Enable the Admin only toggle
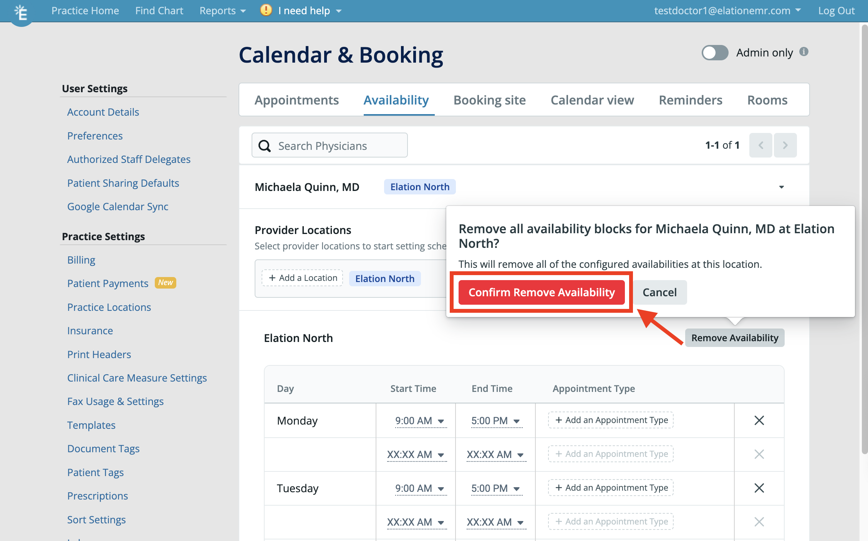 coord(714,53)
